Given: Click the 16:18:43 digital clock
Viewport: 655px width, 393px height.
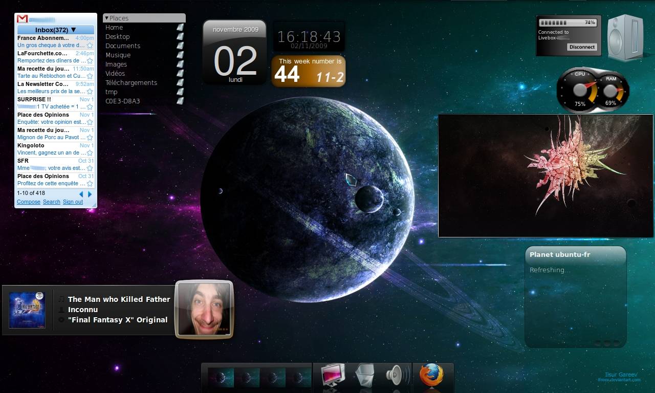Looking at the screenshot, I should pyautogui.click(x=309, y=36).
